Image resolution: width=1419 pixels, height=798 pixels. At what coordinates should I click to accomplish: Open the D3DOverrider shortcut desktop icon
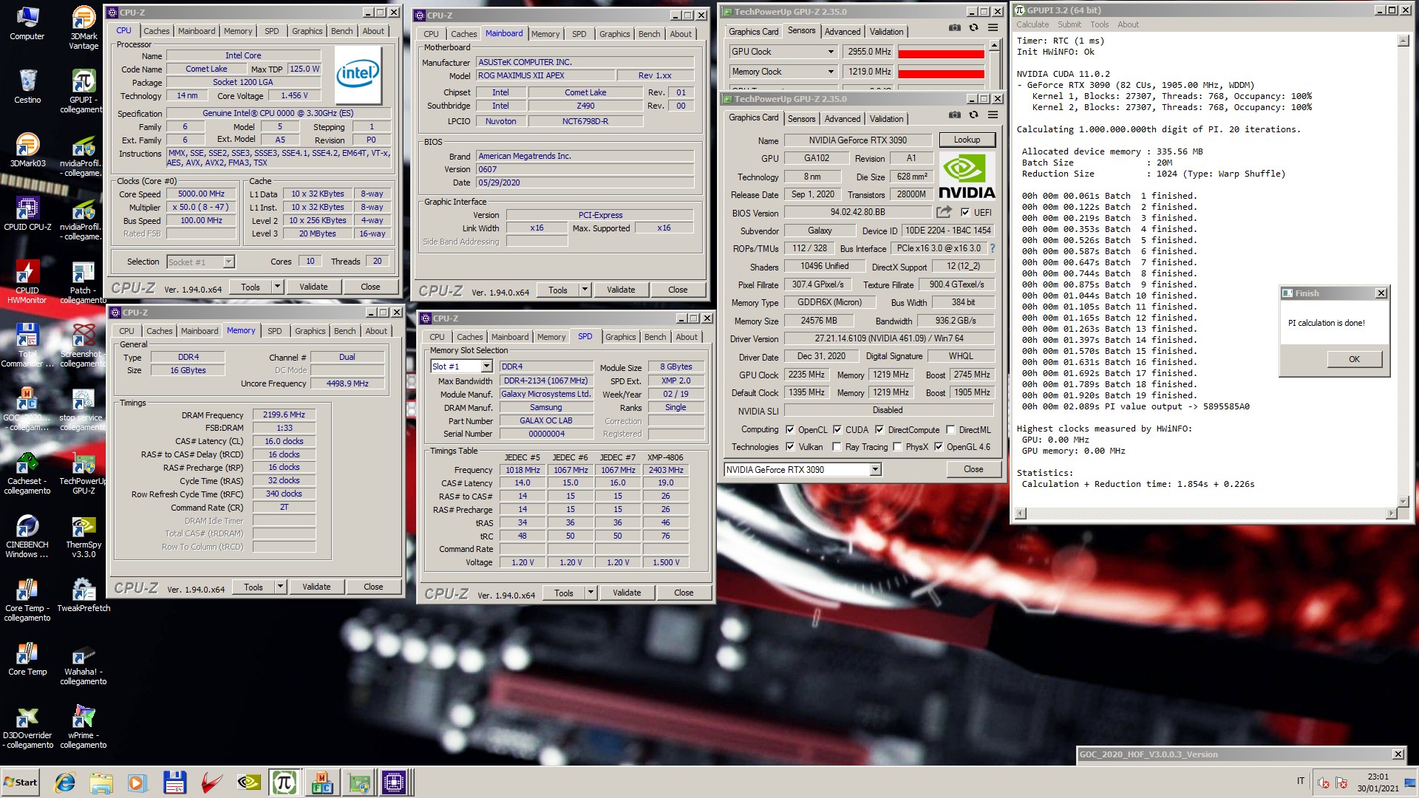point(27,726)
